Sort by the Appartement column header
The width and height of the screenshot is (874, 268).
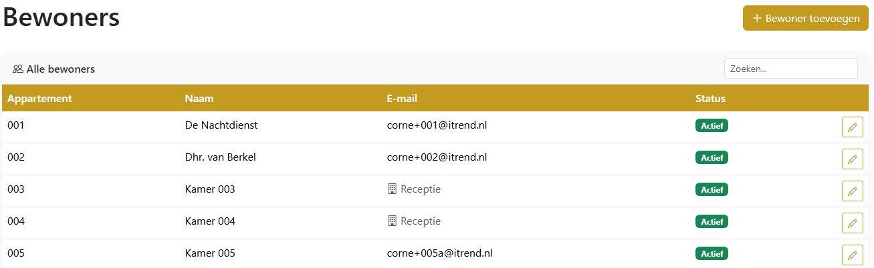(39, 99)
